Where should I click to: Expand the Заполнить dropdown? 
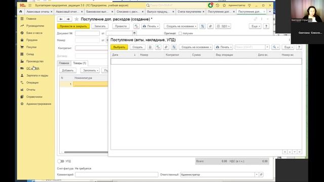click(90, 70)
